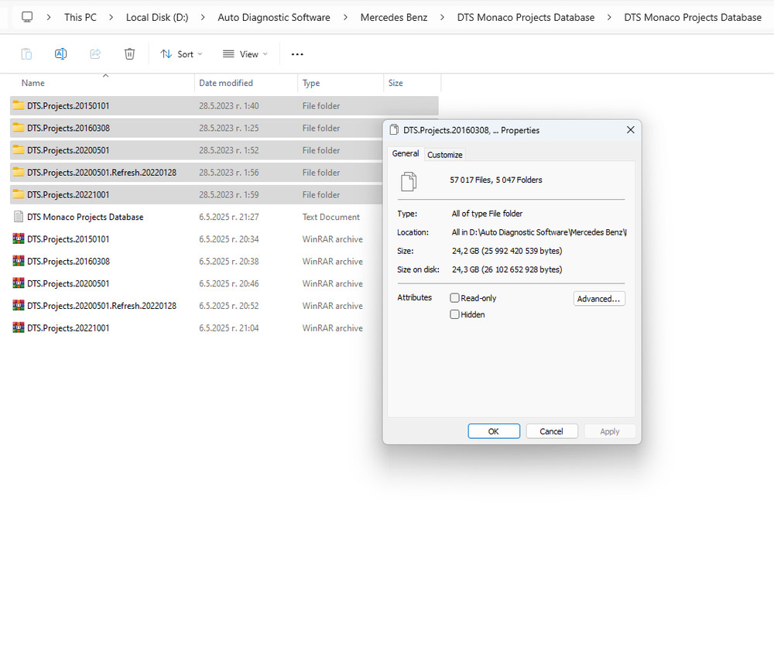
Task: Toggle Hidden attribute checkbox
Action: pos(454,314)
